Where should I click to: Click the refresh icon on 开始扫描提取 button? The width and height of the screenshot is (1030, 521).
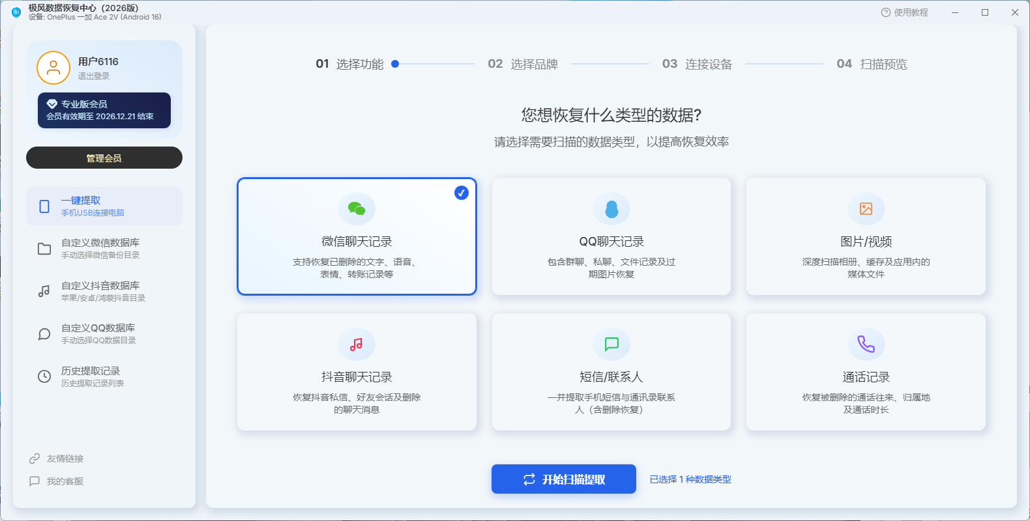tap(529, 479)
